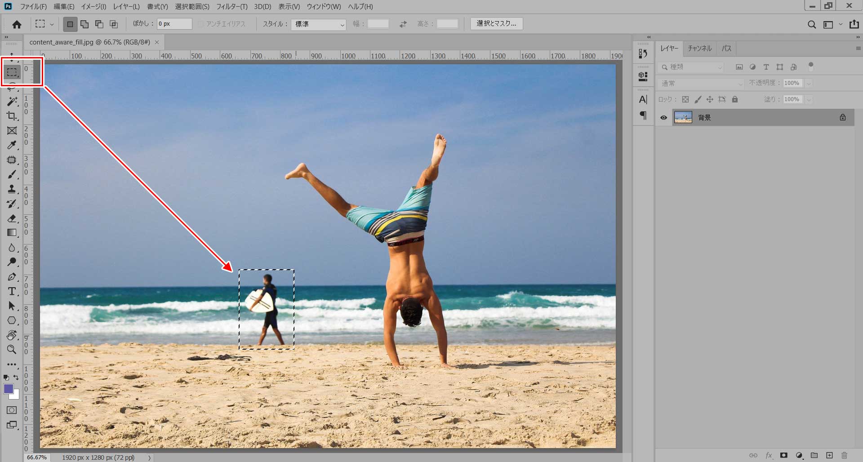Screen dimensions: 863x462
Task: Click the foreground purple color swatch
Action: [8, 388]
